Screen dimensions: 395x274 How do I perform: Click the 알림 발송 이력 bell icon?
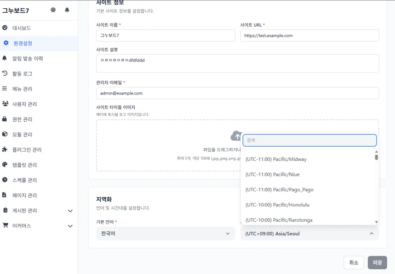4,58
